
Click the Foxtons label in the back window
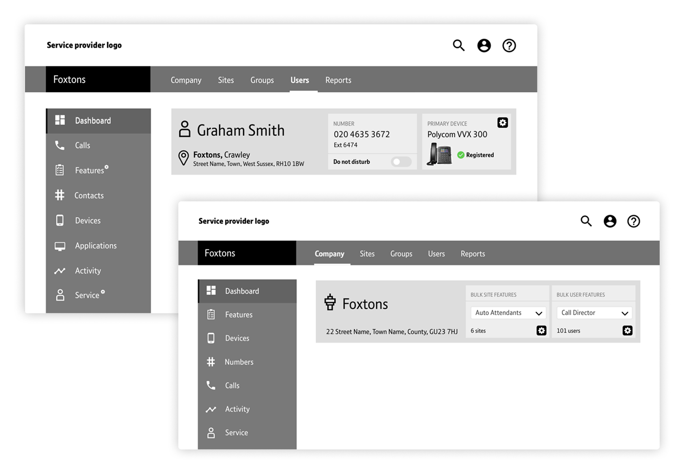click(x=69, y=79)
